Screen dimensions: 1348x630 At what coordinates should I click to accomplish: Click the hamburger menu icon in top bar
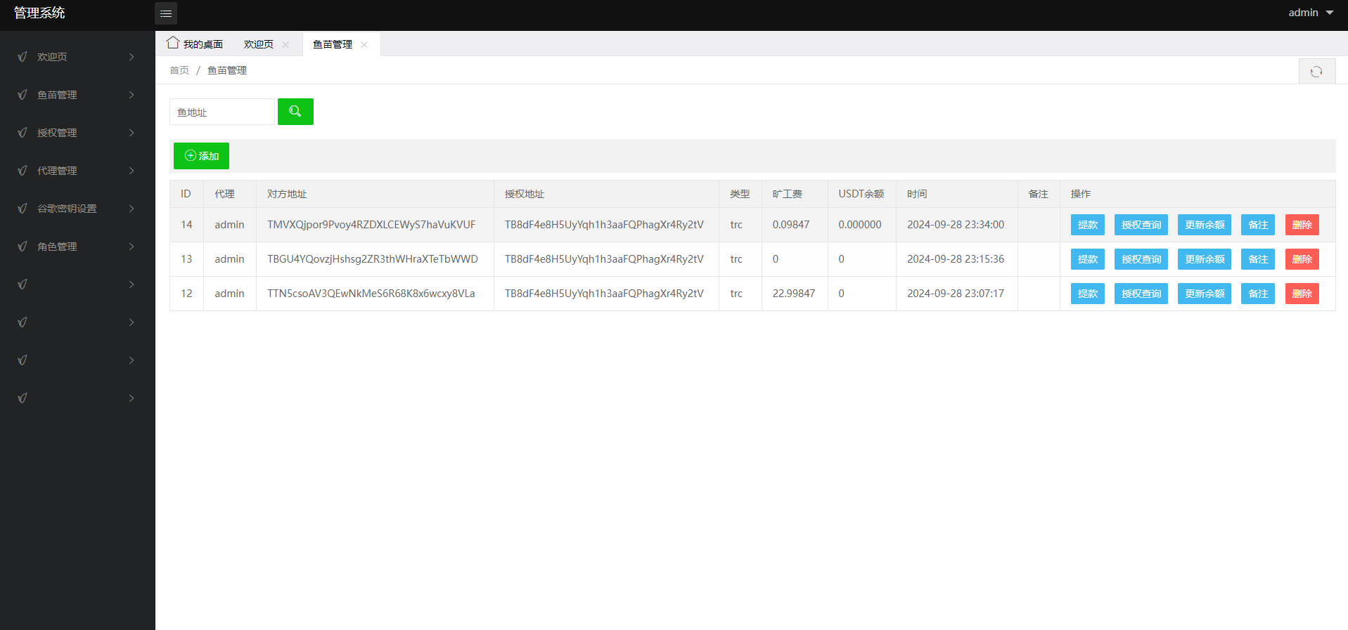166,13
